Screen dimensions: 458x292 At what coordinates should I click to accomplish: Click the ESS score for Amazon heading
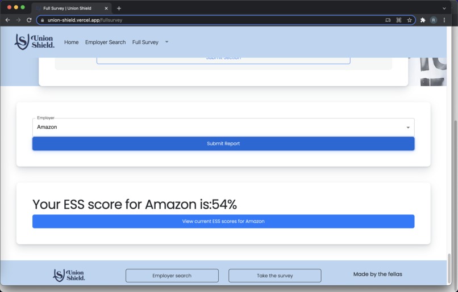(x=135, y=204)
